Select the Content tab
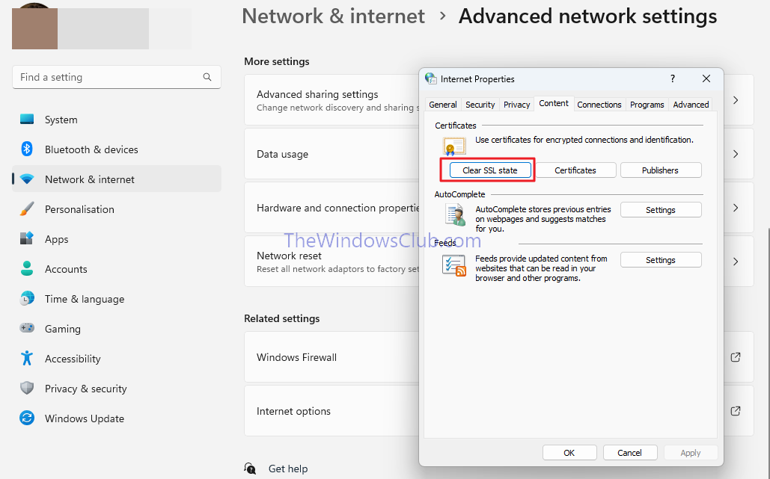770x479 pixels. tap(554, 103)
